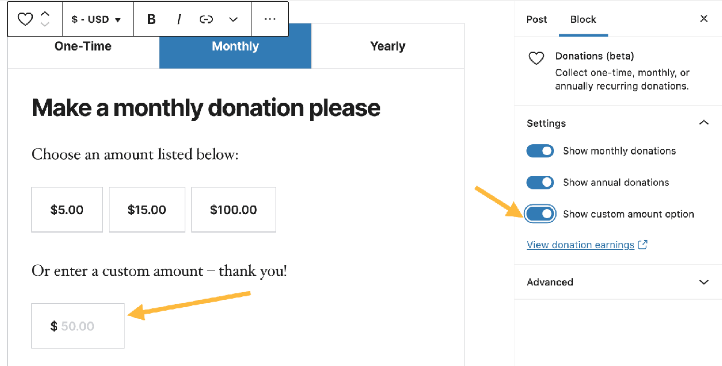Disable the Show monthly donations toggle
Viewport: 722px width, 366px height.
540,151
